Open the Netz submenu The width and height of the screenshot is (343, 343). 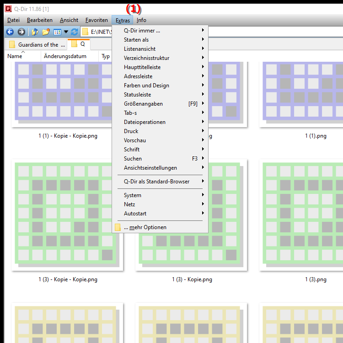tap(160, 204)
